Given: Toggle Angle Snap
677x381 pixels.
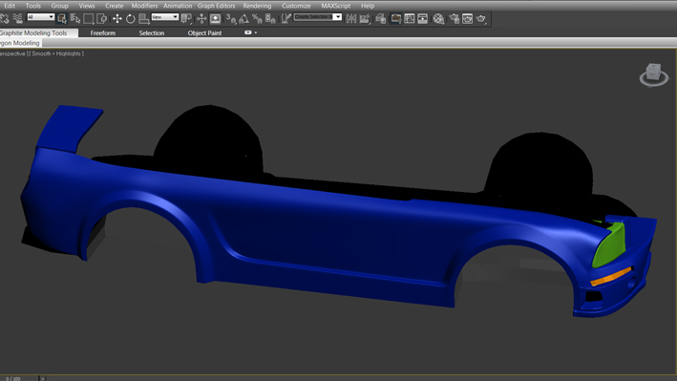Looking at the screenshot, I should [243, 18].
